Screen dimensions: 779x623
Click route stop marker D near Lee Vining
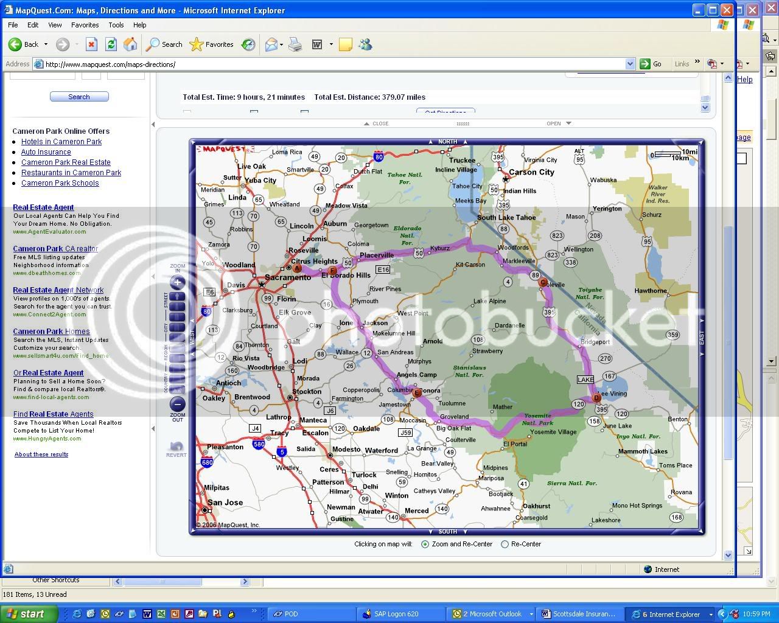(x=596, y=397)
